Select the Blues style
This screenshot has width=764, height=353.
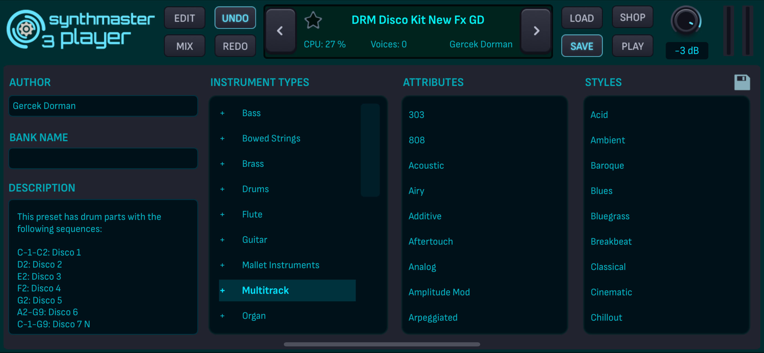click(x=601, y=191)
